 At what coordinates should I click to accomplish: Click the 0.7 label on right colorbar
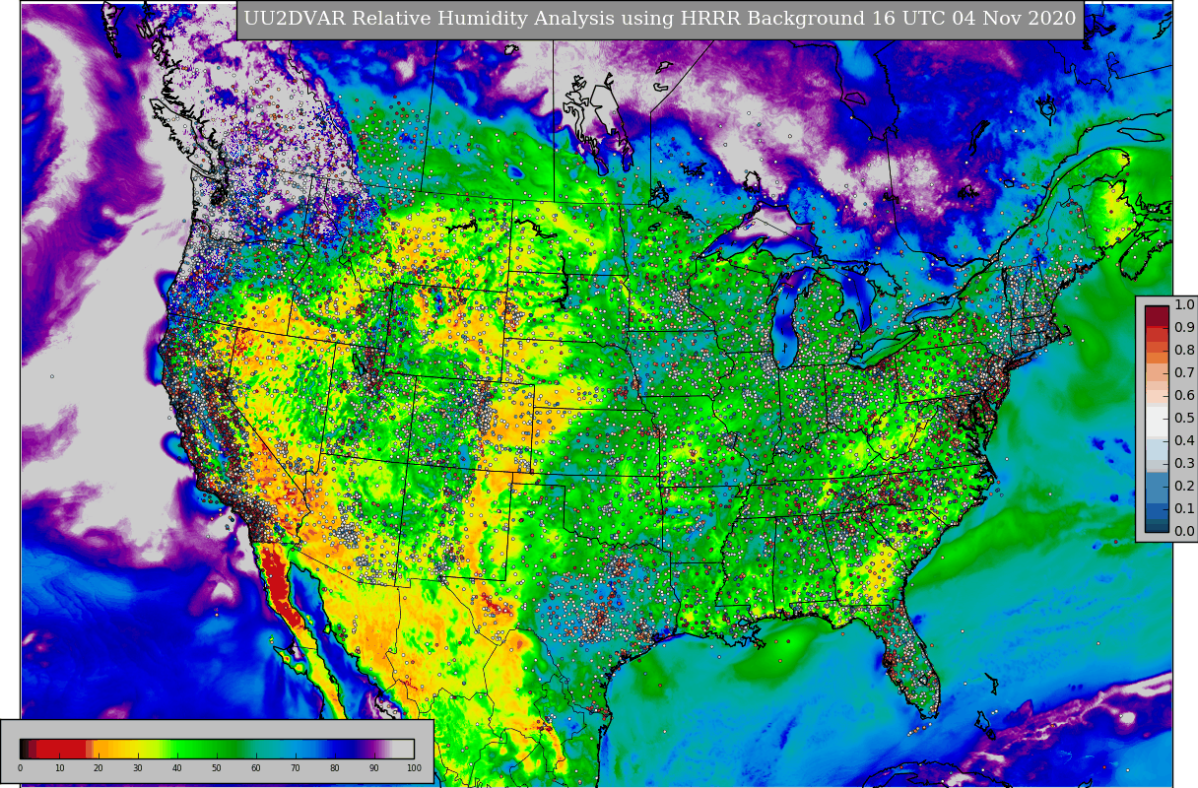[x=1183, y=372]
